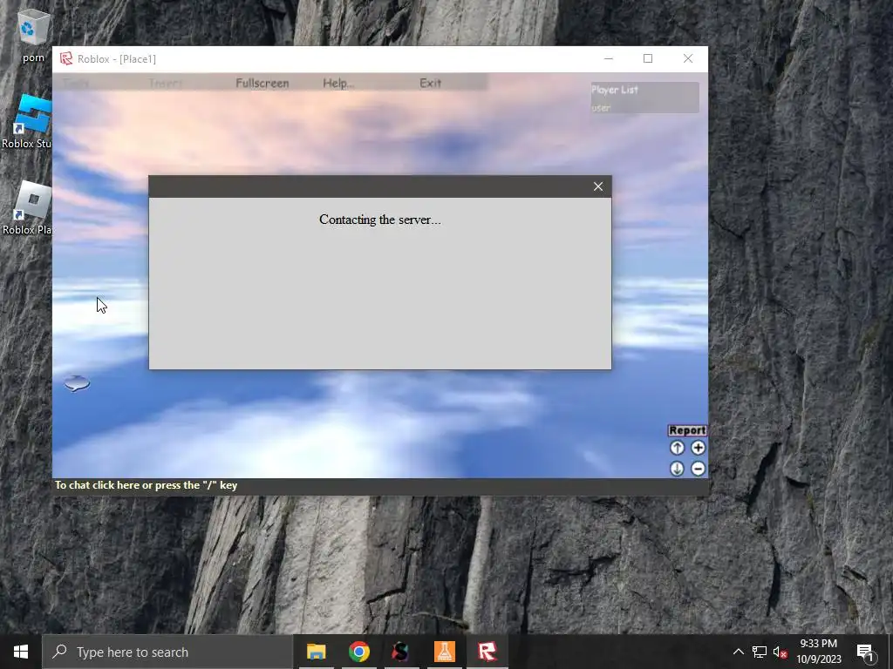The image size is (893, 669).
Task: Open the Windows Start menu
Action: pos(21,652)
